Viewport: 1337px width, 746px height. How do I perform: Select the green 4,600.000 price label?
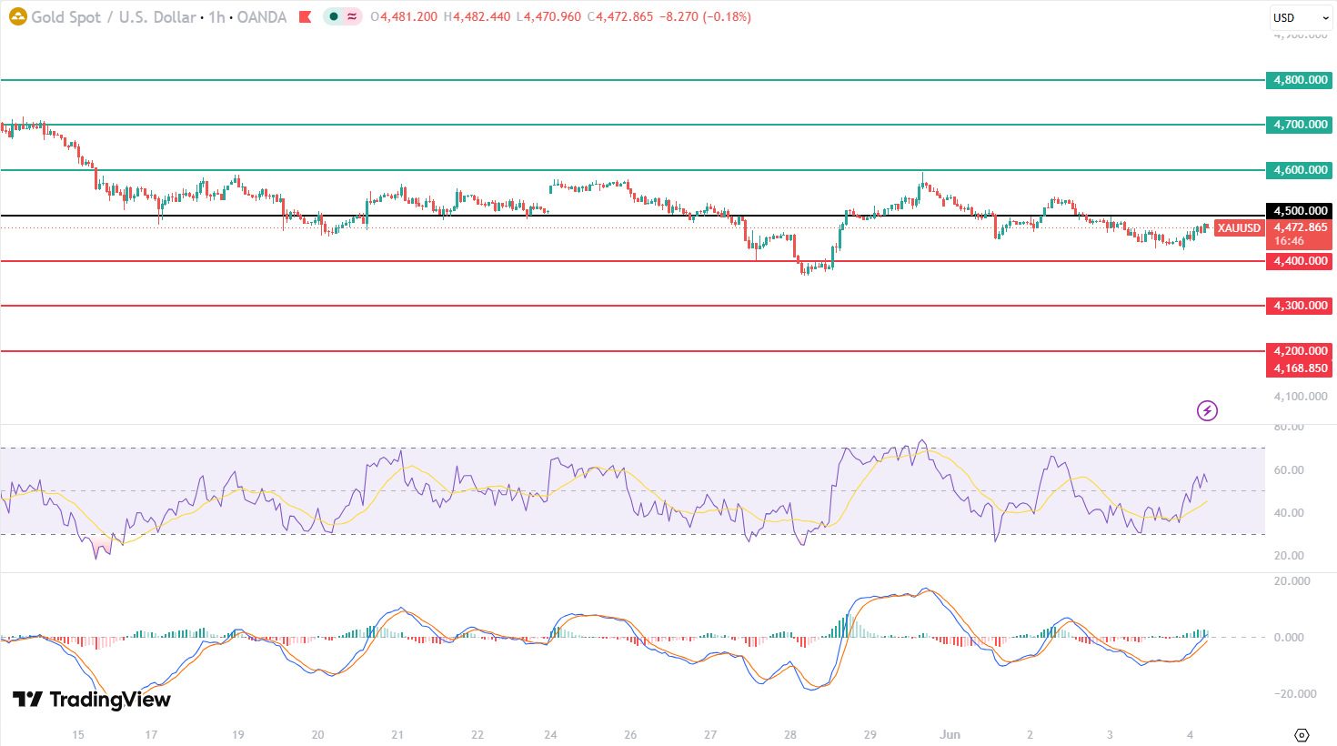(1300, 170)
